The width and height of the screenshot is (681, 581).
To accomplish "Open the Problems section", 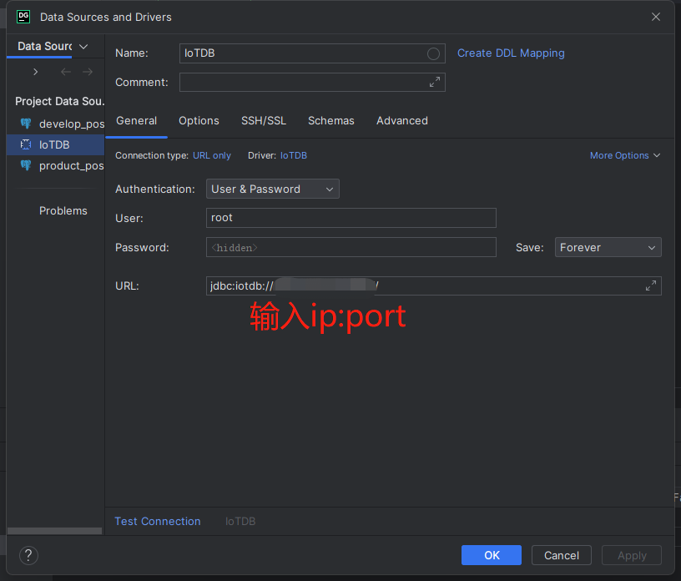I will (63, 210).
